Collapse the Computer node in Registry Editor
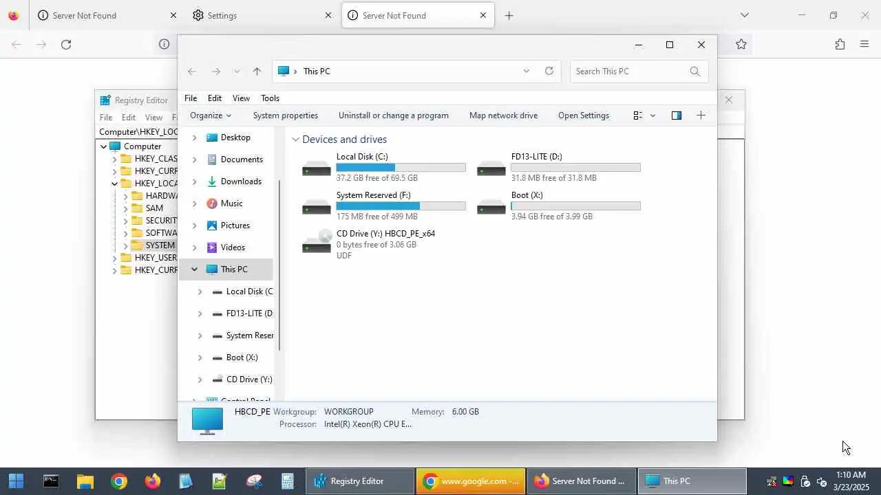Viewport: 881px width, 495px height. coord(104,146)
